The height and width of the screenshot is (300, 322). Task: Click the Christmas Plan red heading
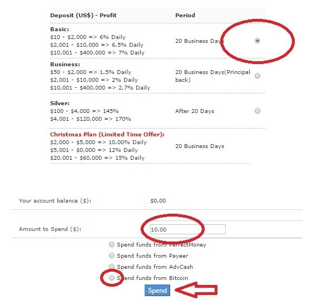tap(107, 134)
